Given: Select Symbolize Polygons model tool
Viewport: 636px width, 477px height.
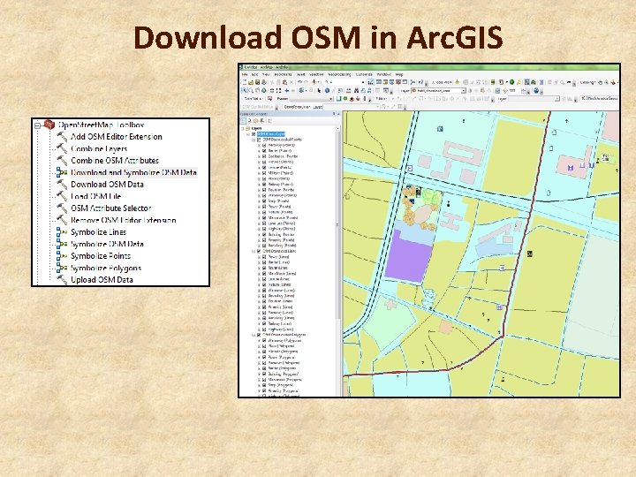Looking at the screenshot, I should point(106,269).
